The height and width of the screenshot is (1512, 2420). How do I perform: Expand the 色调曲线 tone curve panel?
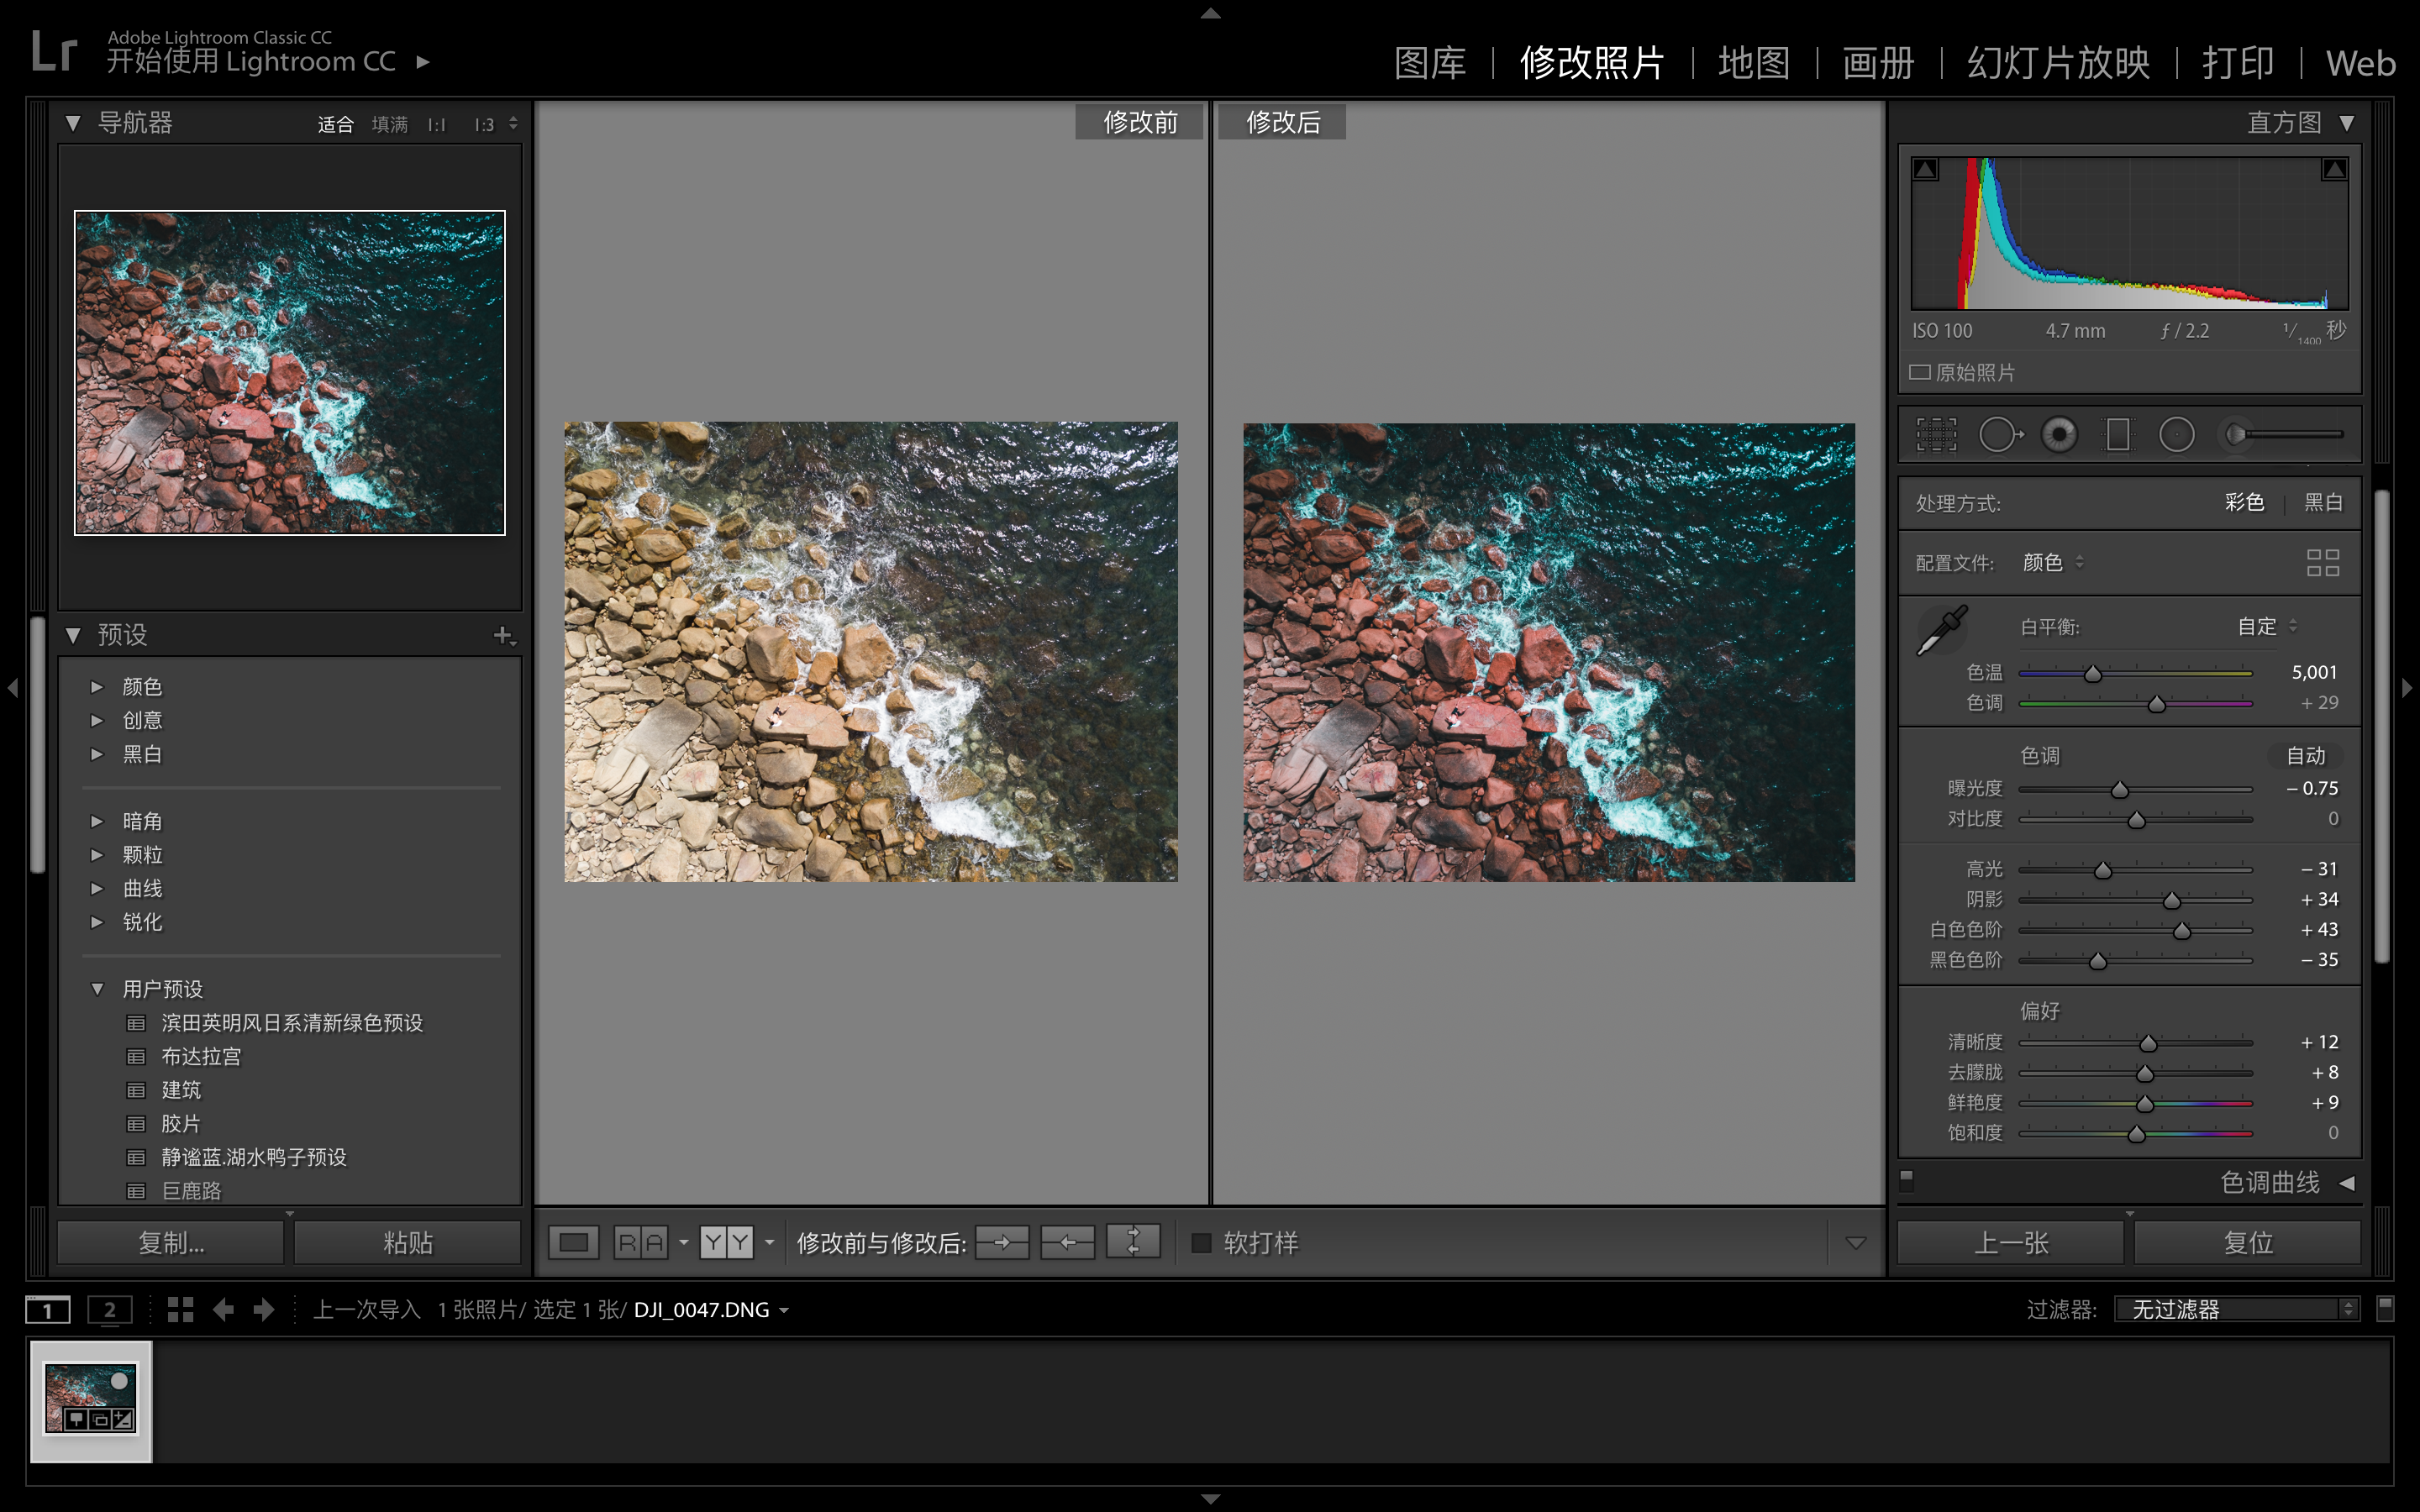tap(2347, 1183)
